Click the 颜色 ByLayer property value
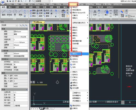This screenshot has width=136, height=110. click(x=20, y=32)
